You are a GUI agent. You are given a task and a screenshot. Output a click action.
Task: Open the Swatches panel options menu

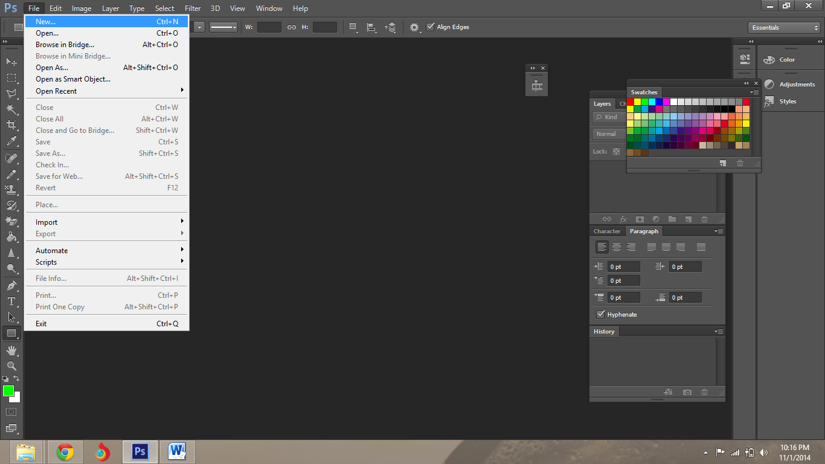click(755, 92)
